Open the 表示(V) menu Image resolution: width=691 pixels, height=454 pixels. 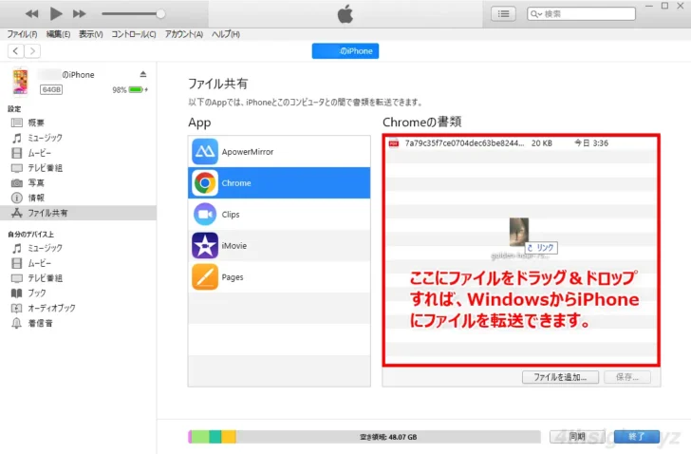point(91,34)
